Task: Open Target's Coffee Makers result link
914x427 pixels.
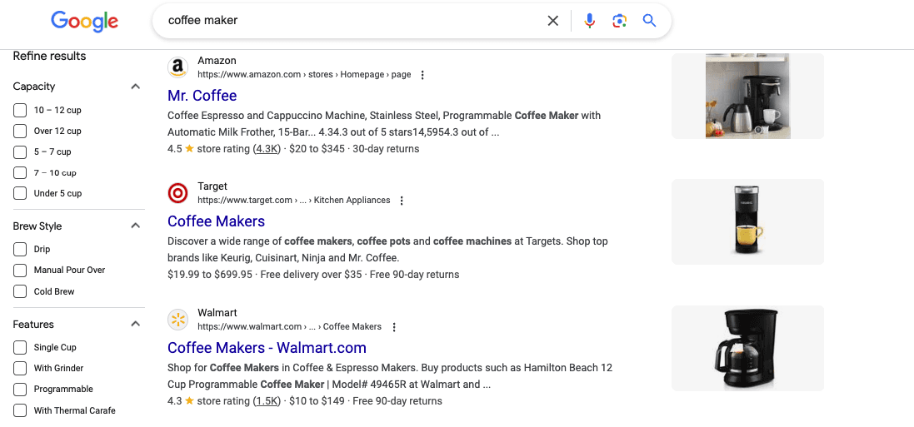Action: [216, 221]
